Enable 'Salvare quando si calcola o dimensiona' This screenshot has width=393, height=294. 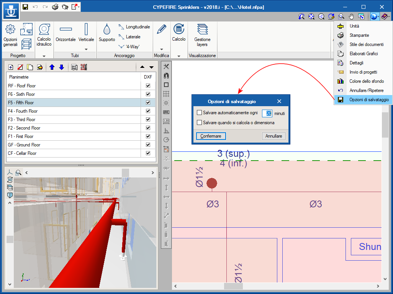[199, 123]
